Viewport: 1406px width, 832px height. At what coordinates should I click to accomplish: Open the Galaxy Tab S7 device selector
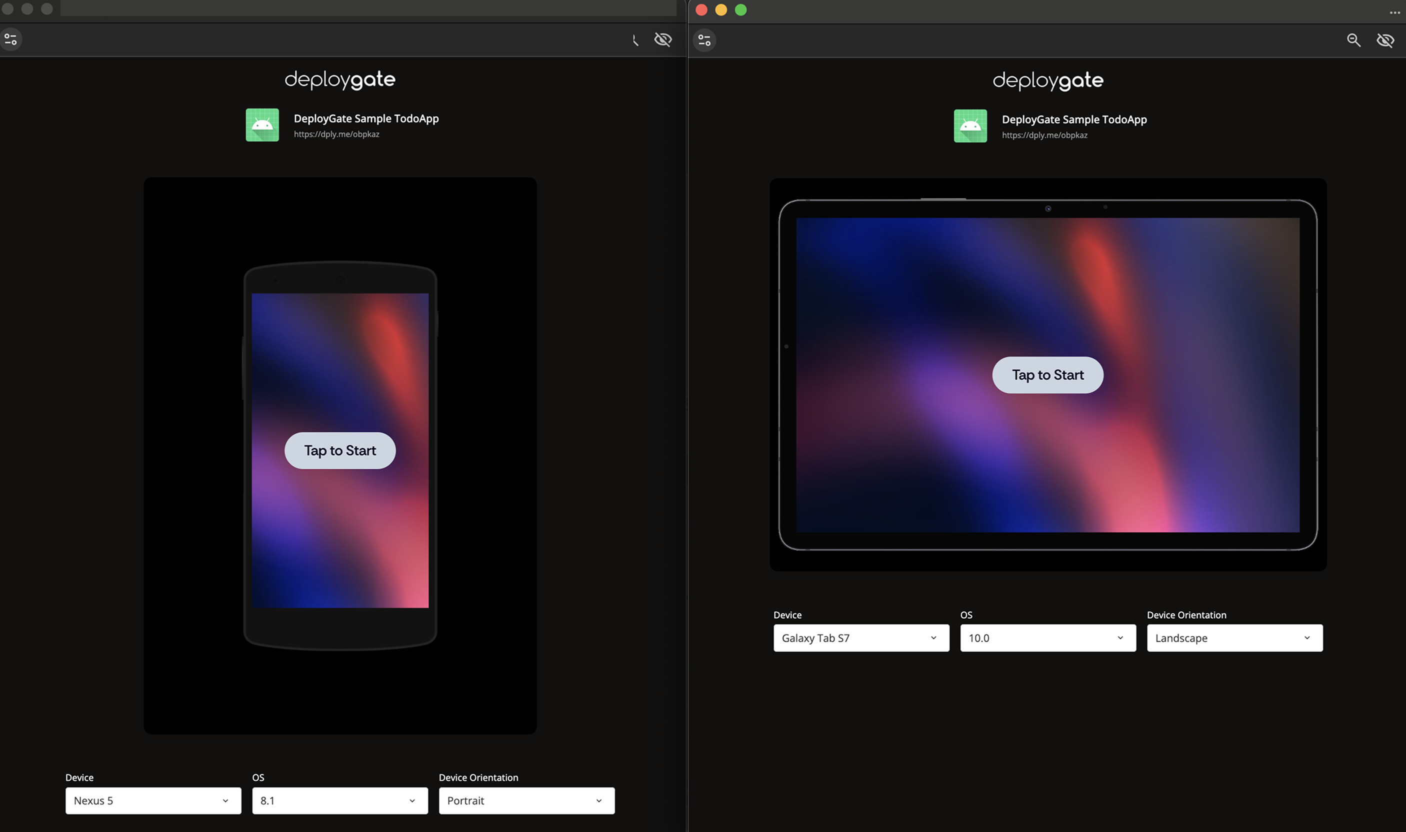tap(861, 638)
